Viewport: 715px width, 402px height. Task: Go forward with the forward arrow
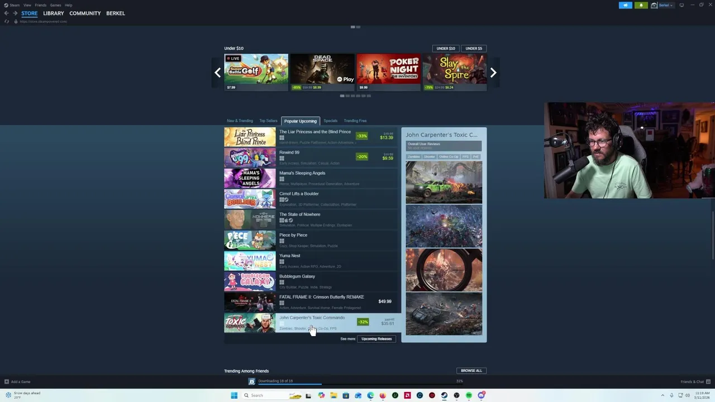click(15, 13)
